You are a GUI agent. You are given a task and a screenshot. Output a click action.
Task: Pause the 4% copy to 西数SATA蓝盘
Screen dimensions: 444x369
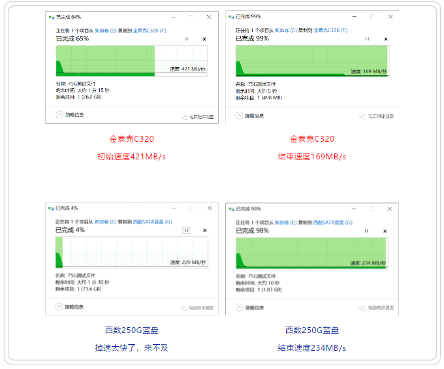point(186,231)
